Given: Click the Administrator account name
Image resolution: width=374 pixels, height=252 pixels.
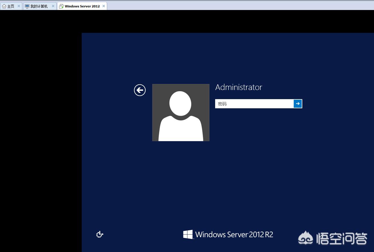Looking at the screenshot, I should pos(239,87).
